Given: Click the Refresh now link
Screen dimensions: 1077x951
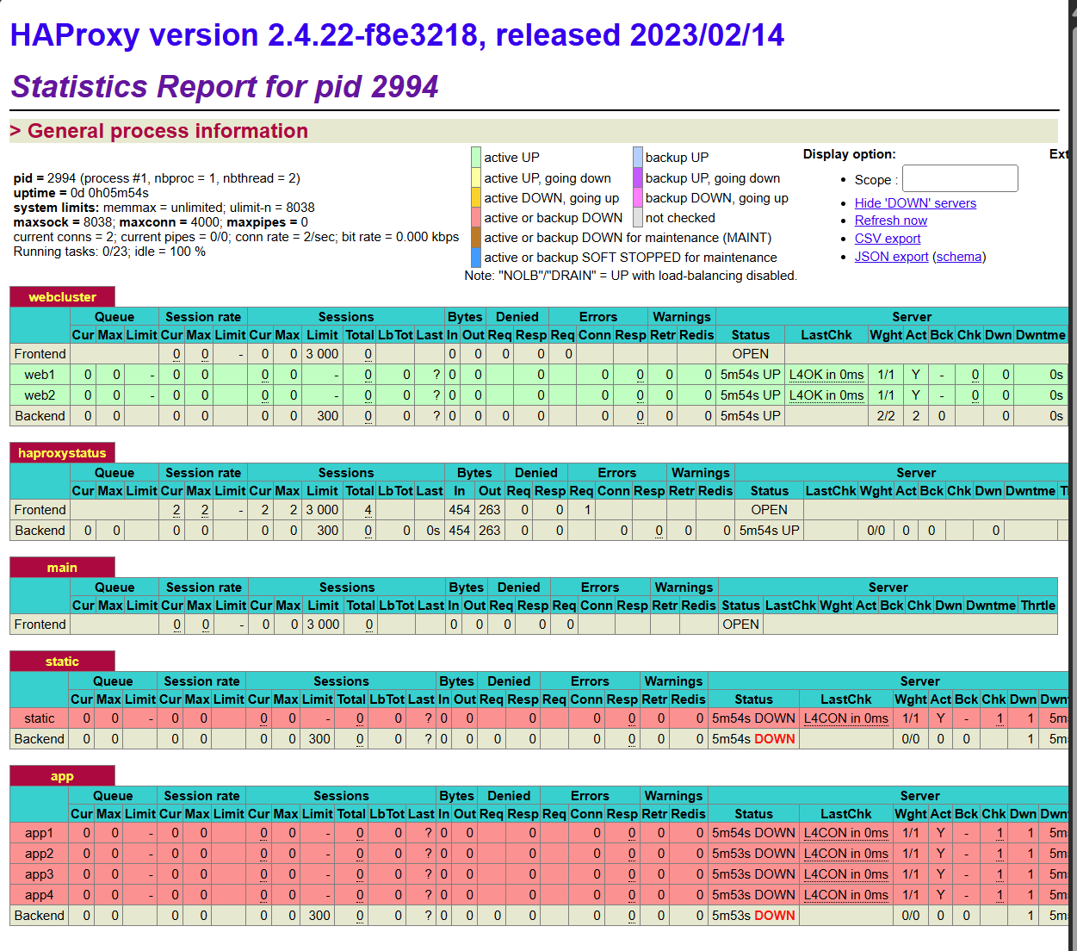Looking at the screenshot, I should point(891,221).
